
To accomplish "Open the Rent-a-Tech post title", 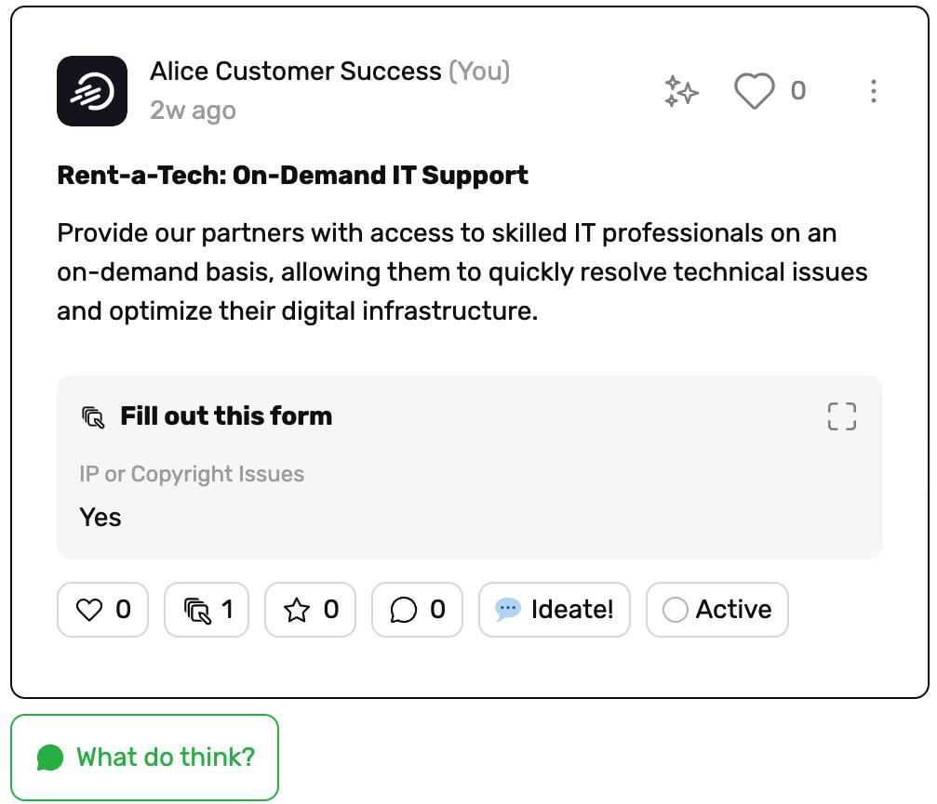I will click(x=292, y=175).
